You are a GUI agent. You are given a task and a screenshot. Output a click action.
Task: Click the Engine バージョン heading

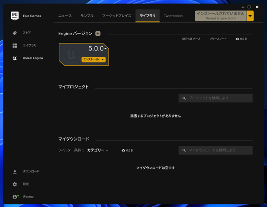[76, 34]
